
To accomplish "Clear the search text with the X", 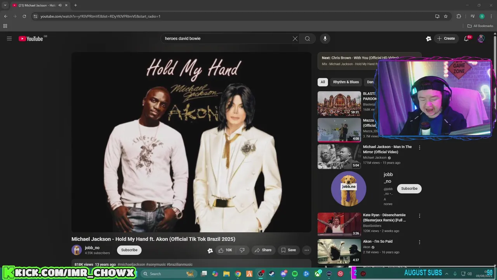I will [x=295, y=38].
